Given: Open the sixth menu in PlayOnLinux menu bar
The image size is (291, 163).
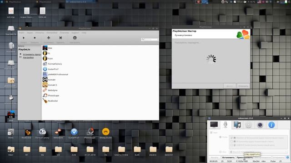Looking at the screenshot, I should pyautogui.click(x=75, y=33).
